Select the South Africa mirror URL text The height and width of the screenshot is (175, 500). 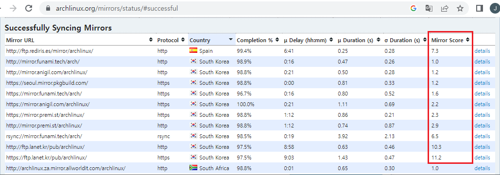pyautogui.click(x=66, y=168)
